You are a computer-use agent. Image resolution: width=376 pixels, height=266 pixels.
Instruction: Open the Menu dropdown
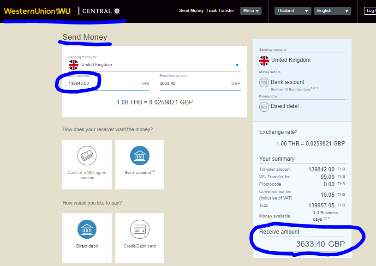[251, 11]
